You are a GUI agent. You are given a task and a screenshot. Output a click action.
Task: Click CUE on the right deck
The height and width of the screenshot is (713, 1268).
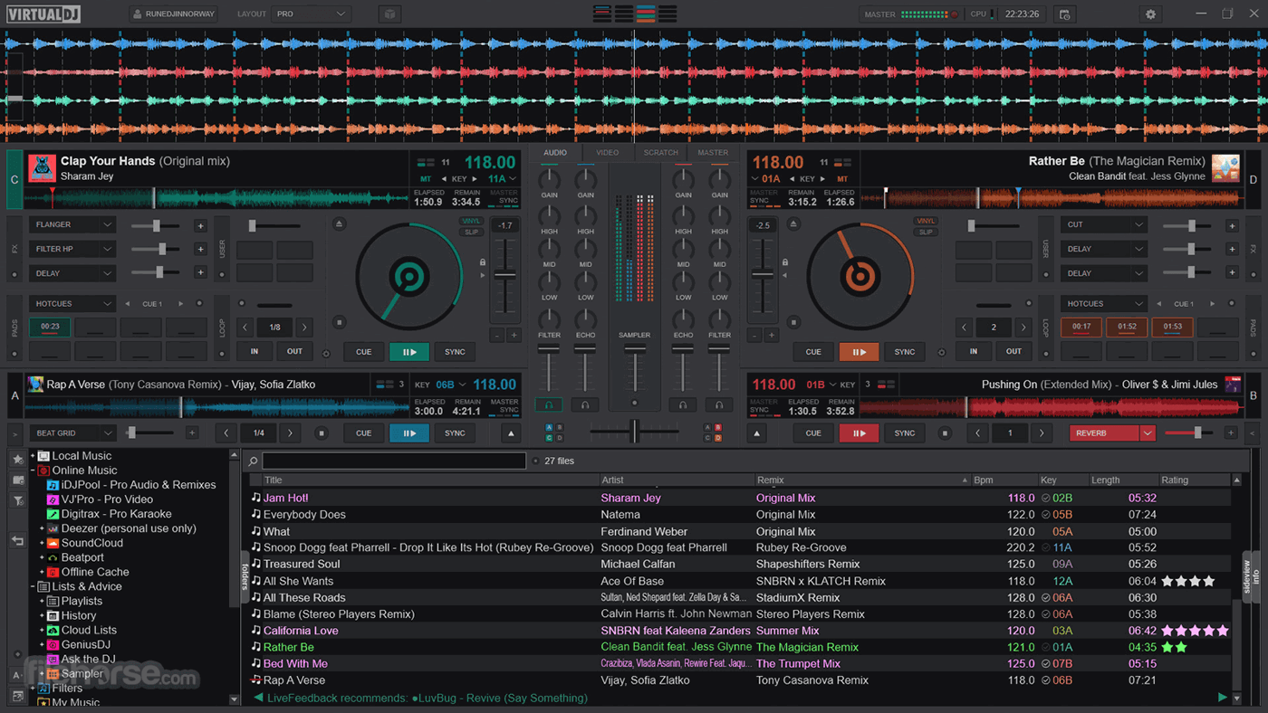[812, 351]
